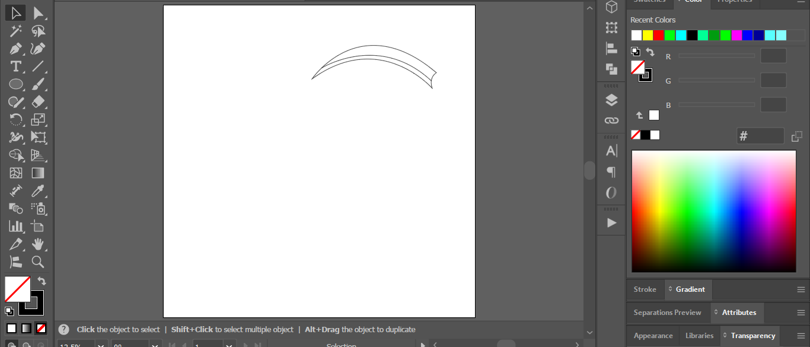Pick the Paintbrush tool

pyautogui.click(x=39, y=84)
